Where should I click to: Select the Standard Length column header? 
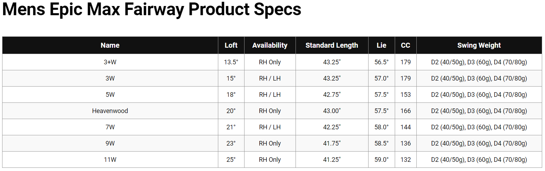pyautogui.click(x=332, y=45)
